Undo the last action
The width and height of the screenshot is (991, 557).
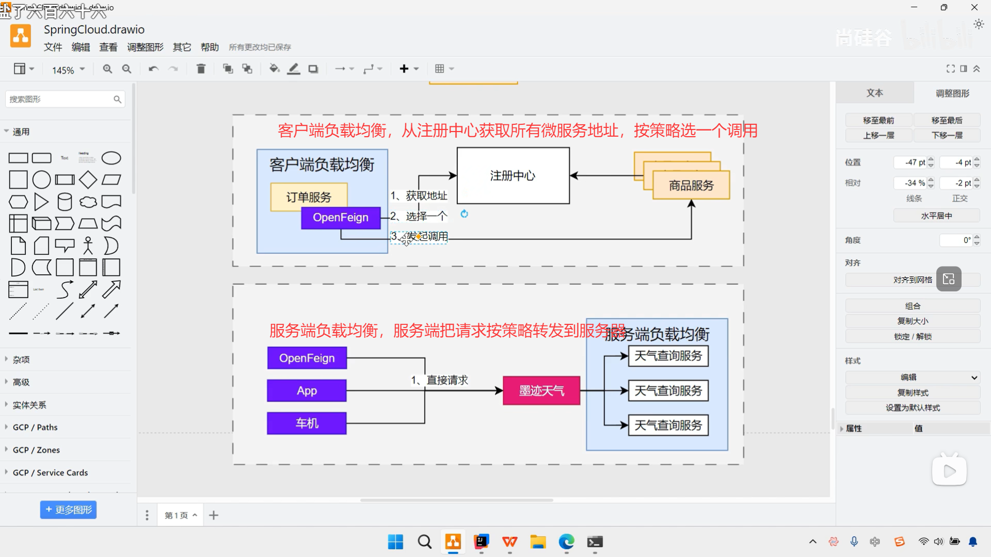coord(153,69)
